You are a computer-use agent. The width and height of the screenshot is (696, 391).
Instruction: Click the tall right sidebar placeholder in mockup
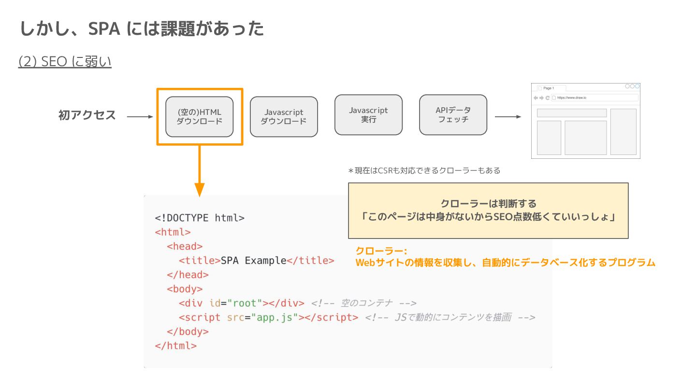(x=623, y=132)
